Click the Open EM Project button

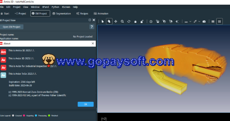click(12, 27)
